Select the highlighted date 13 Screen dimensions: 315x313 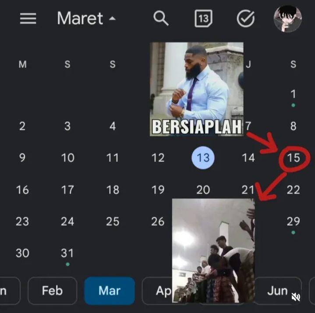coord(203,158)
